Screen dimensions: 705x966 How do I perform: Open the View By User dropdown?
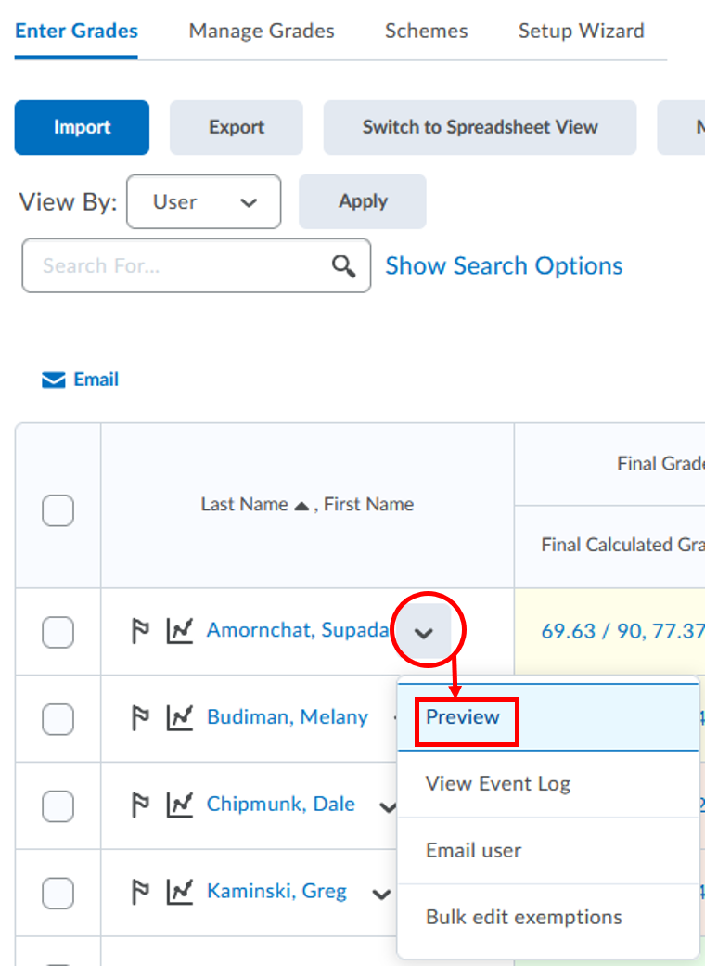pos(203,201)
